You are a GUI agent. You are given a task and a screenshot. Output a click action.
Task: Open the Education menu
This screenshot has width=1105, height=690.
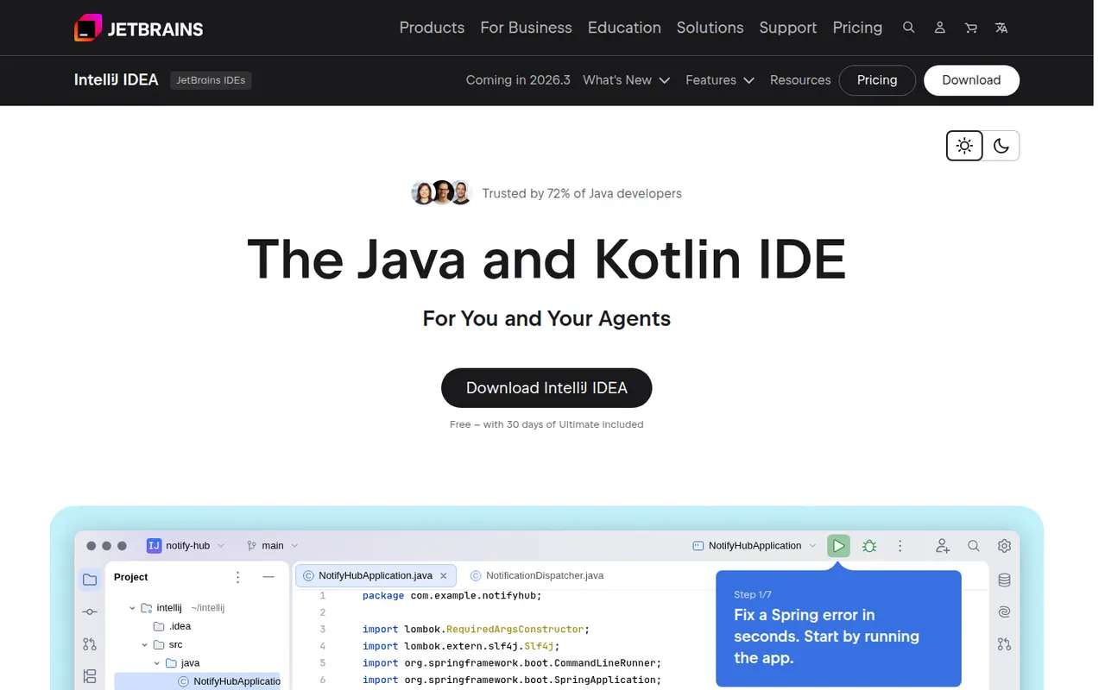(624, 28)
